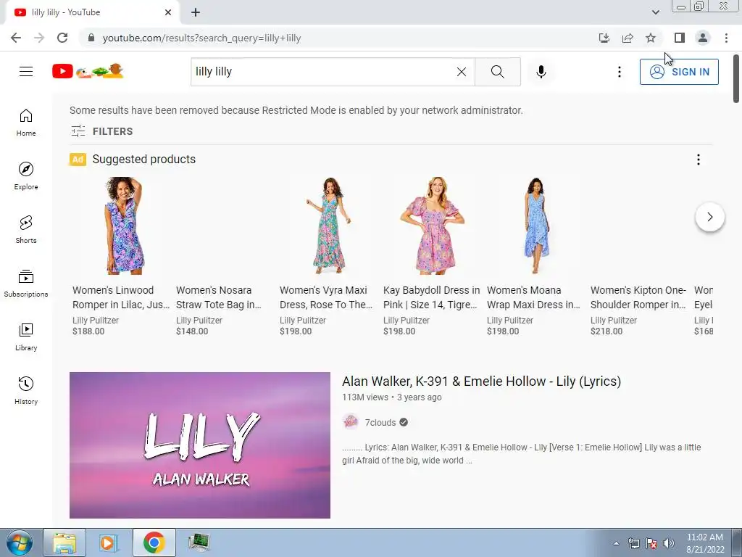
Task: Open the Action Center flag tray icon
Action: pos(651,543)
